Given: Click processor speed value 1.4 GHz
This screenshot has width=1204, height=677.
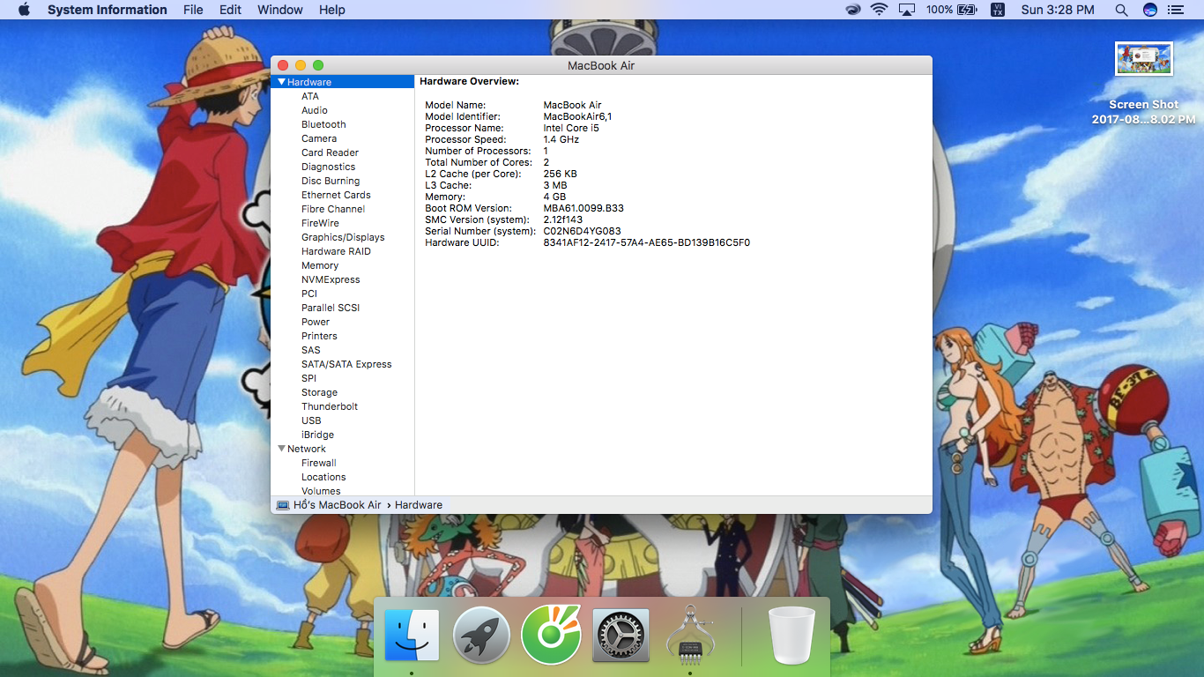Looking at the screenshot, I should (561, 139).
